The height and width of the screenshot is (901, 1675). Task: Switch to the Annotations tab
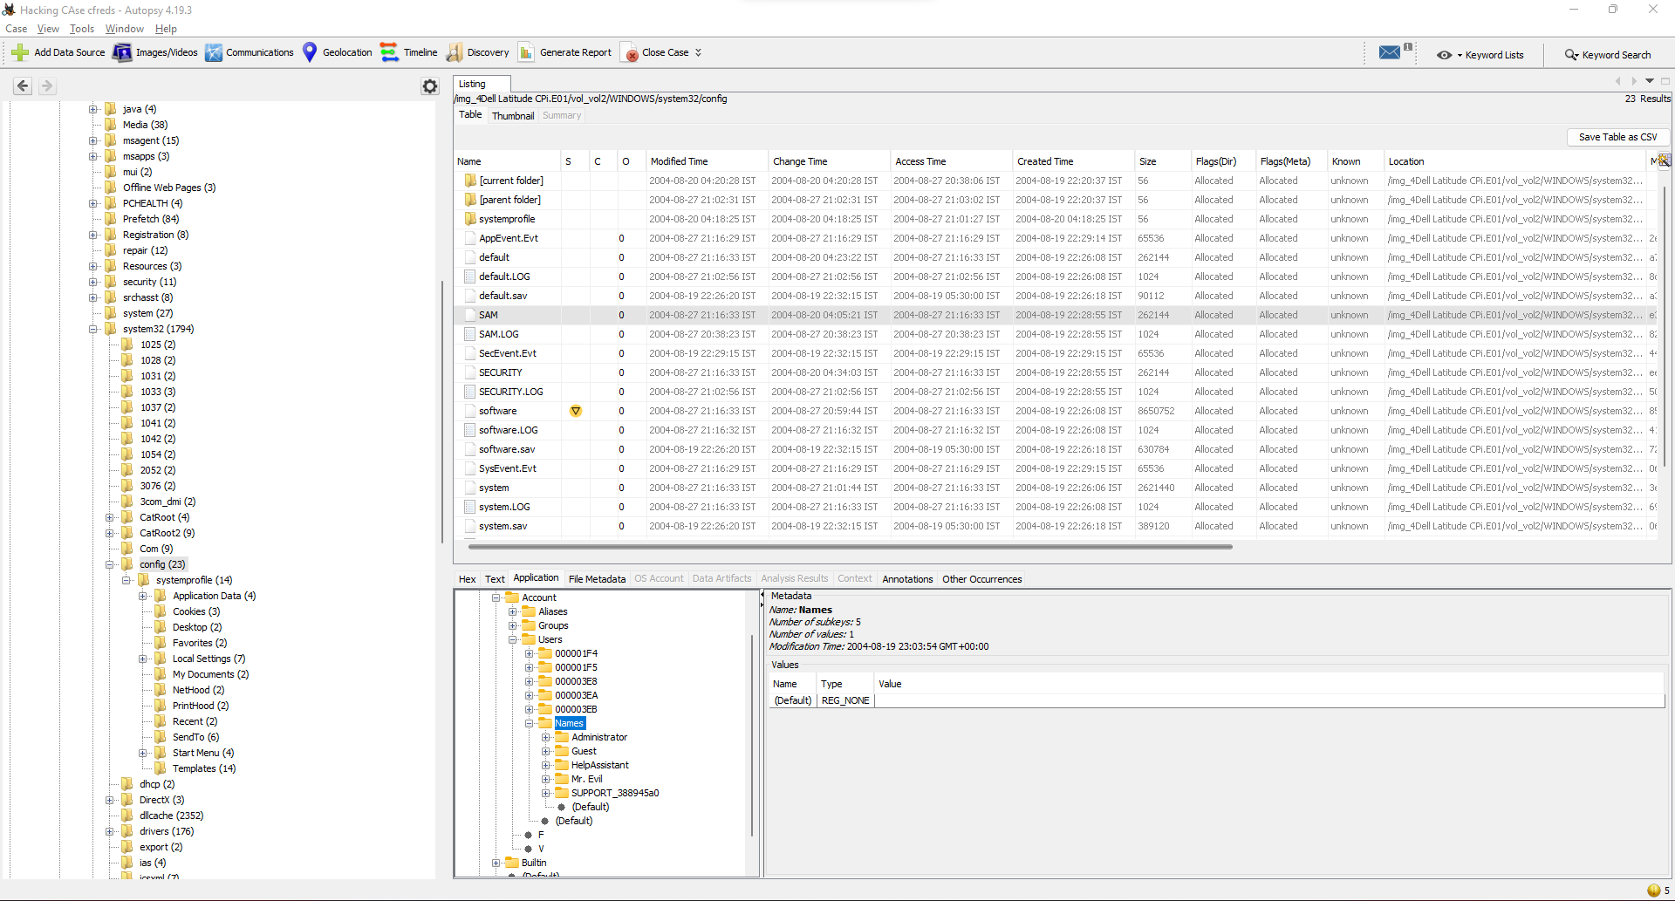[907, 579]
